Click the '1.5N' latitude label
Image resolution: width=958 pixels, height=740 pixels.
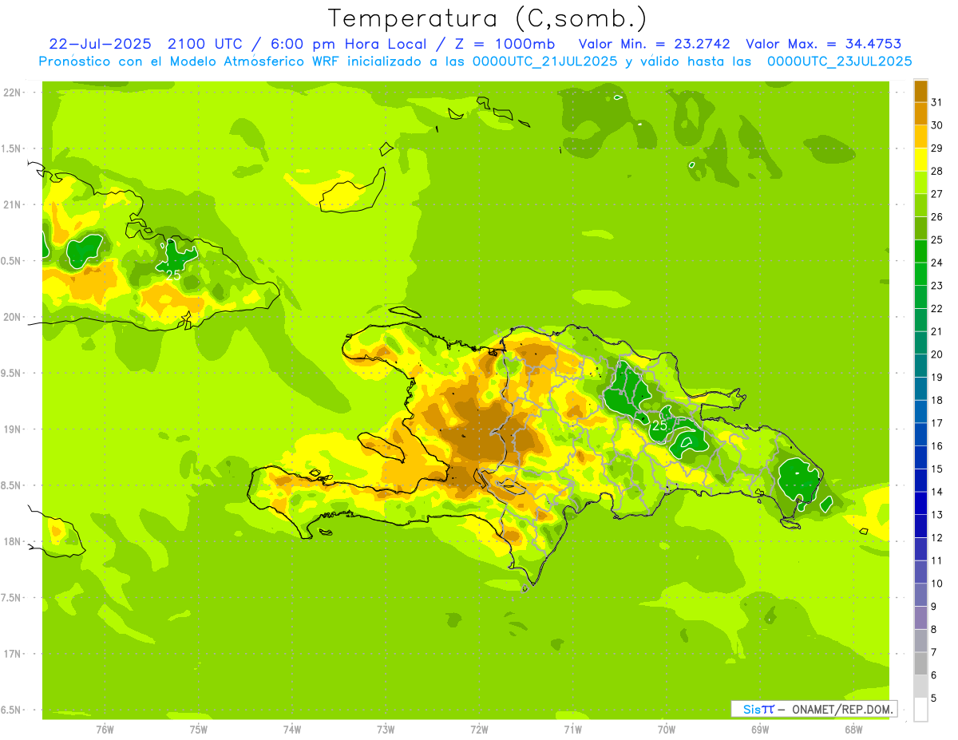[x=11, y=148]
